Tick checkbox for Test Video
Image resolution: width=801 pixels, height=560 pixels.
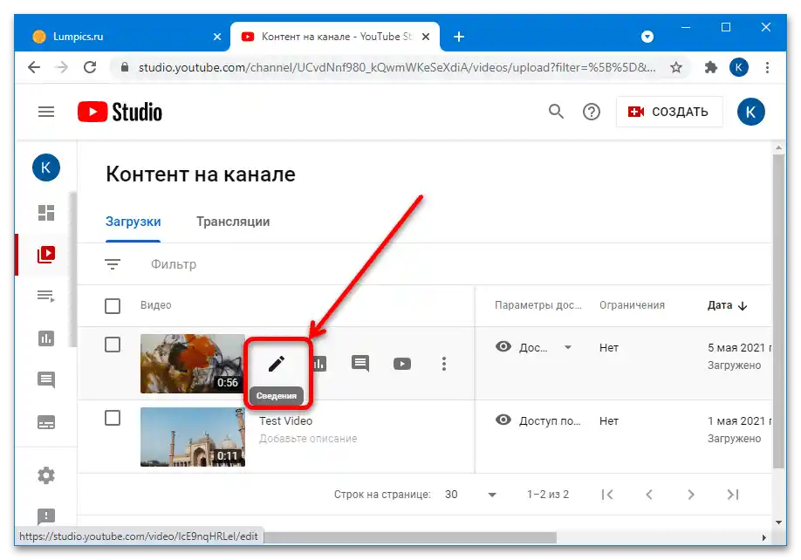click(113, 418)
